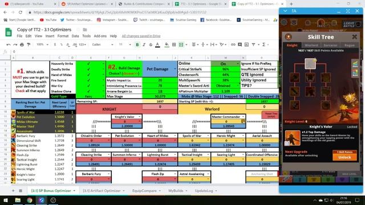Toggle the Heavenly Strike checkmark
Image resolution: width=365 pixels, height=205 pixels.
88,63
